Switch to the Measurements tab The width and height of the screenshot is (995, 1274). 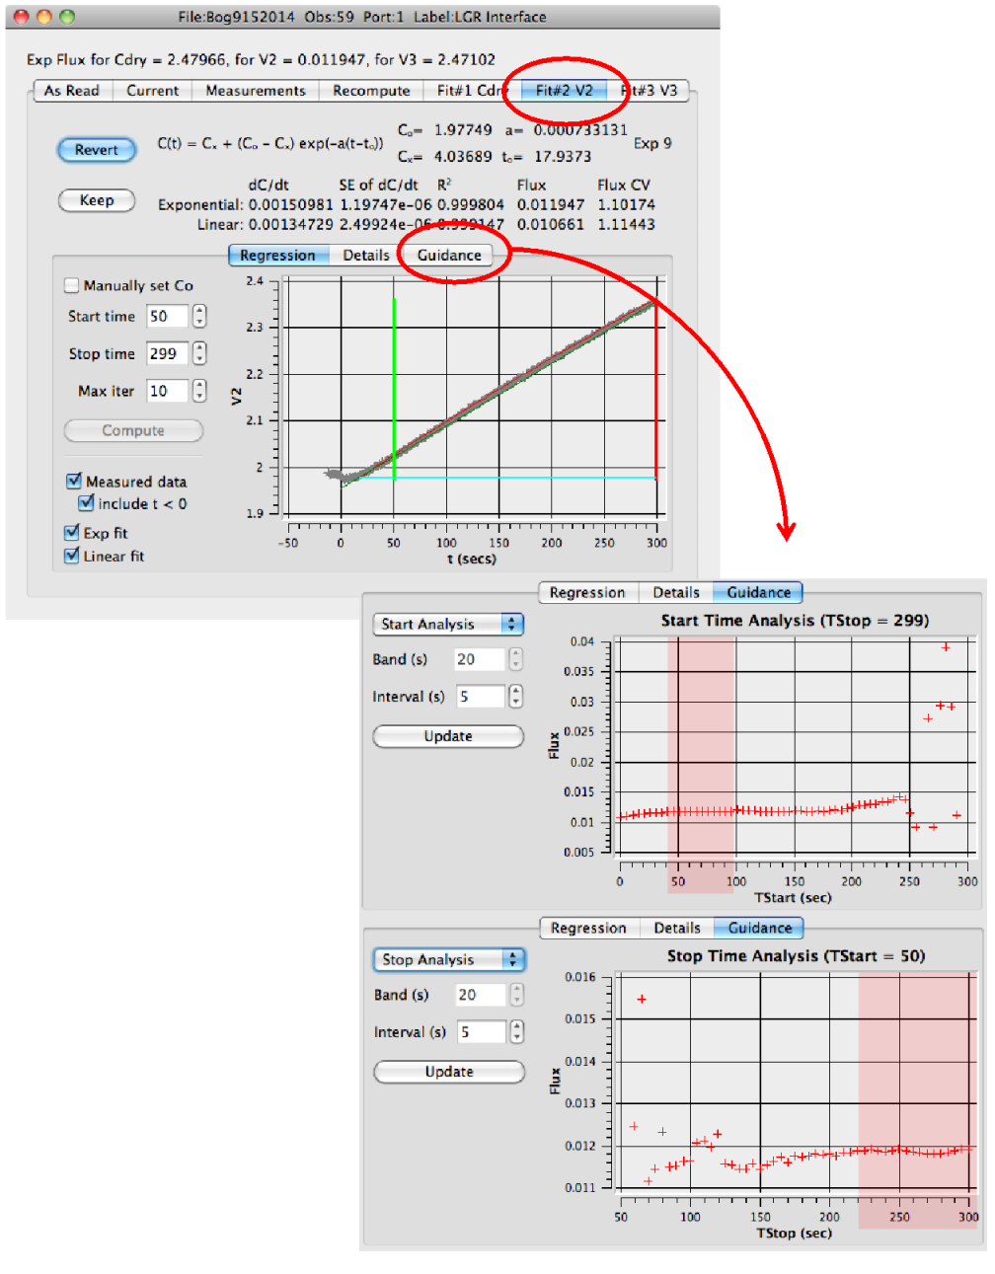(256, 91)
